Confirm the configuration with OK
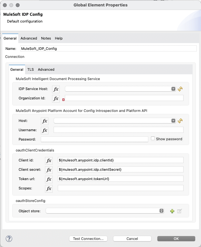 click(x=176, y=239)
